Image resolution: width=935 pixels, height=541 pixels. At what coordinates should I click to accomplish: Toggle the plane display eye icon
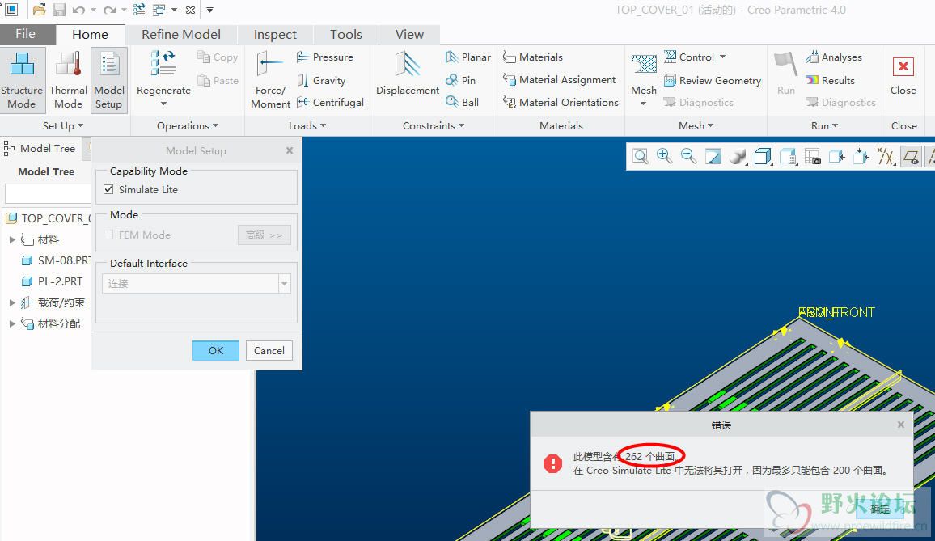pos(911,156)
